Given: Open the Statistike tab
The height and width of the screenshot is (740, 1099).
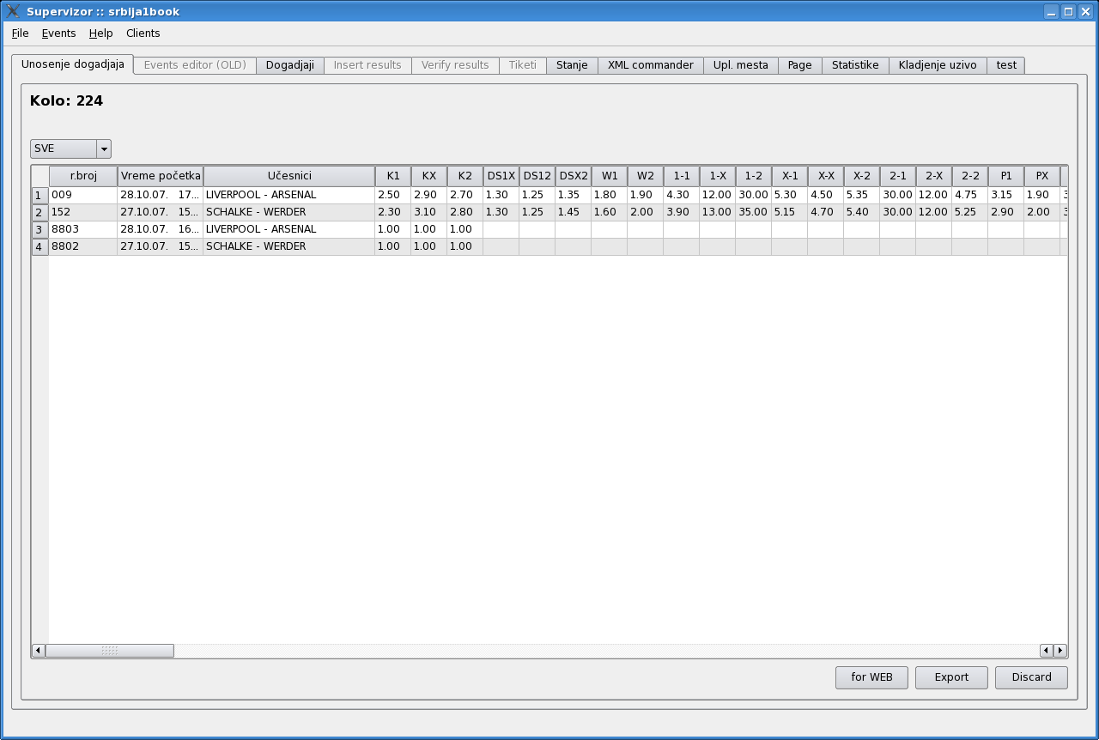Looking at the screenshot, I should click(x=854, y=65).
